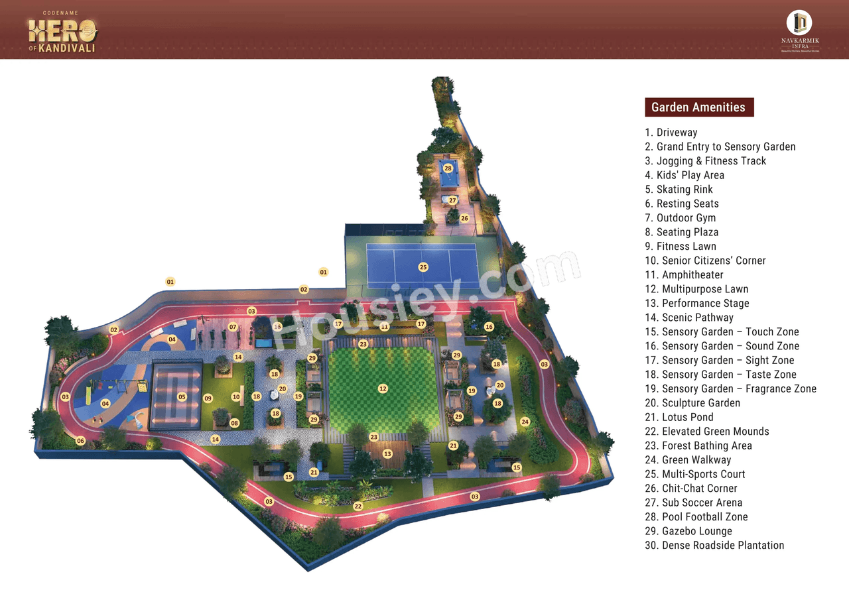Click the Garden Amenities heading
Screen dimensions: 849x594
[699, 107]
